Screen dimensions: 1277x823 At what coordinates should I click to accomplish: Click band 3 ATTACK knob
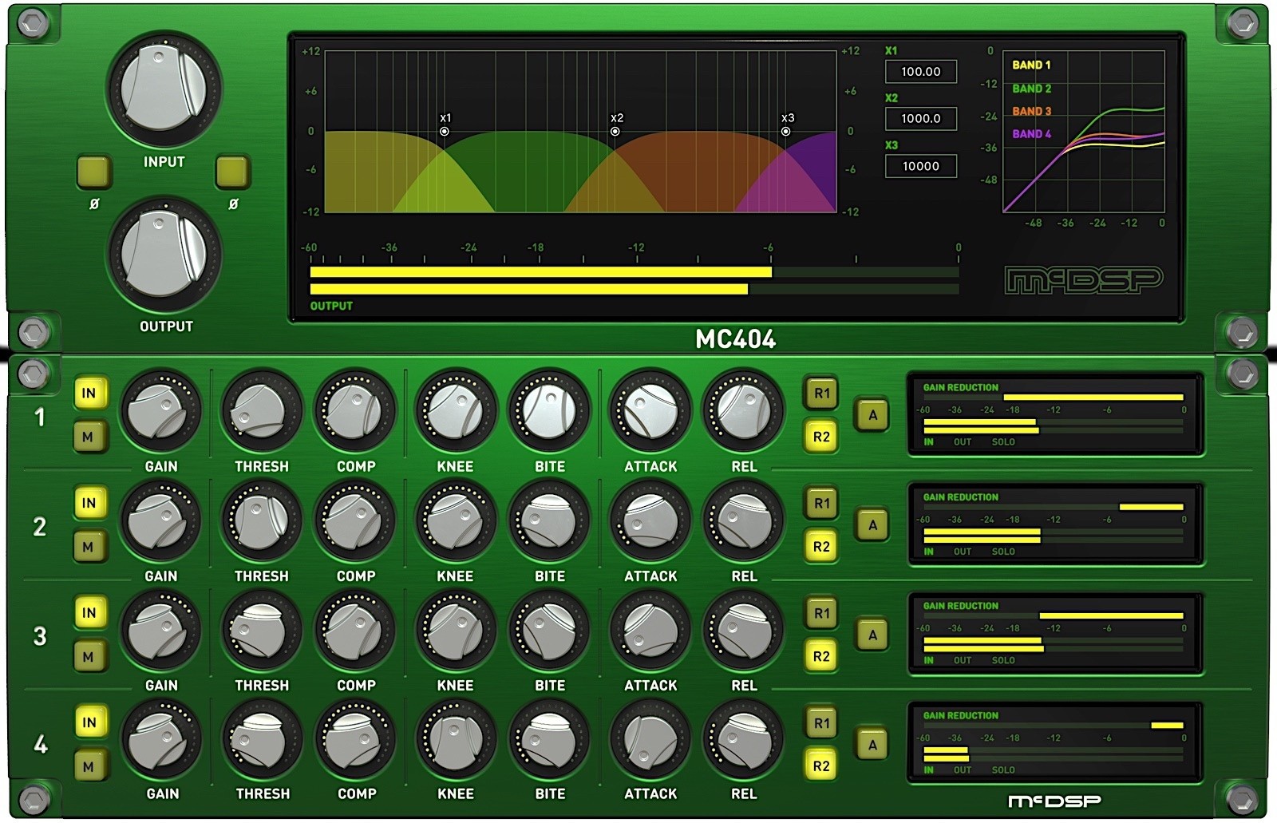pos(650,631)
